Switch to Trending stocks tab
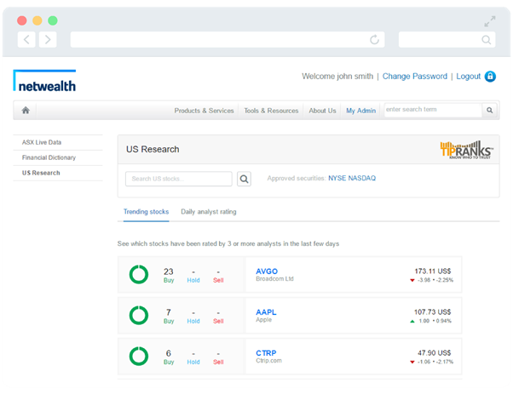 (x=146, y=212)
